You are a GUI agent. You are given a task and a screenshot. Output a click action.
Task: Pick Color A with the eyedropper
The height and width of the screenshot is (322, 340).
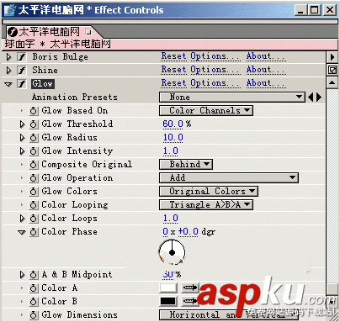coord(190,288)
